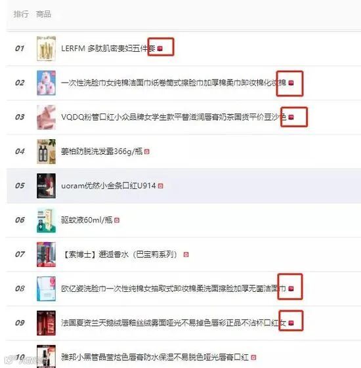Click the 商品 column header
This screenshot has height=368, width=361.
pyautogui.click(x=43, y=14)
